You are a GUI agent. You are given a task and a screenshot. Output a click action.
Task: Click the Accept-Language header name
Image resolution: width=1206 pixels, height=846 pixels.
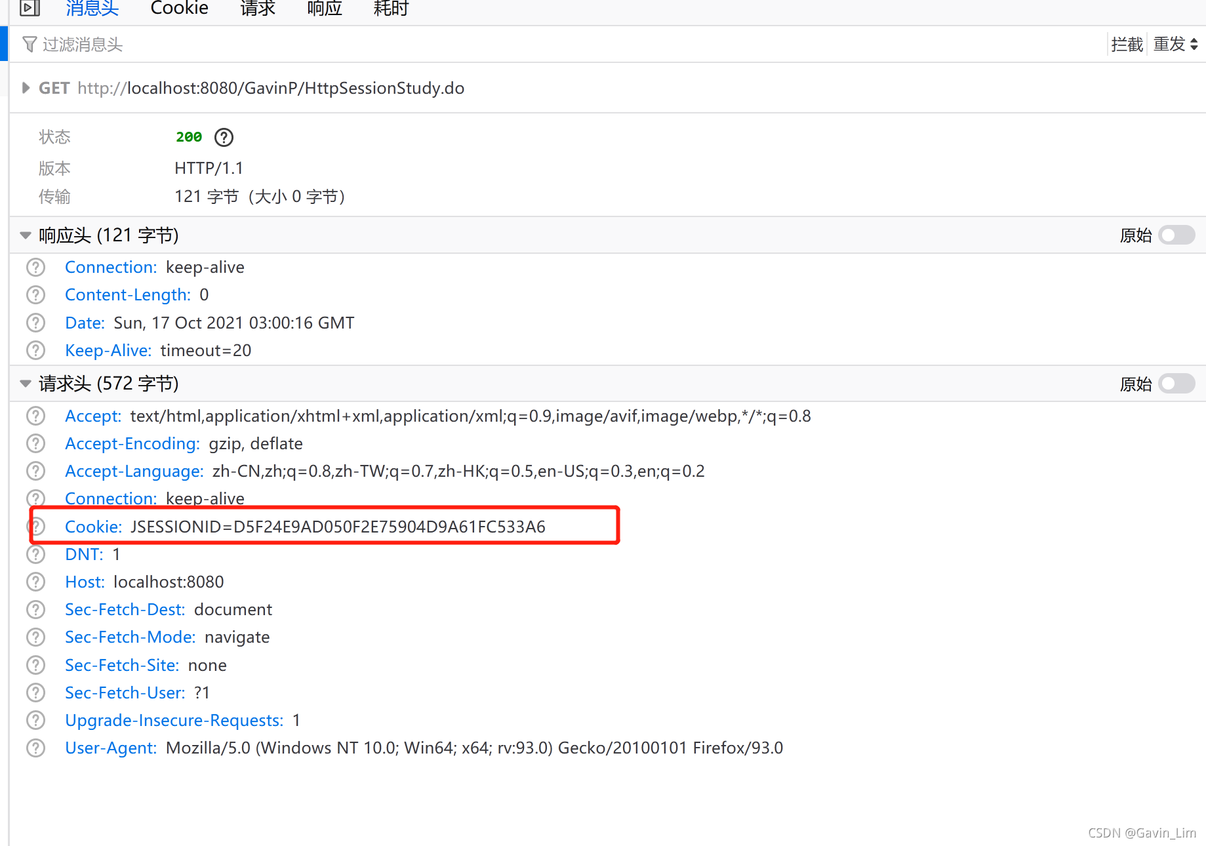pos(134,471)
